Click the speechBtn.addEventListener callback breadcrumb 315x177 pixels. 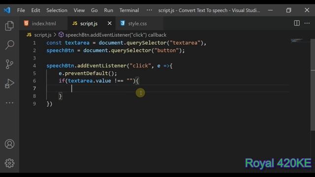click(116, 35)
